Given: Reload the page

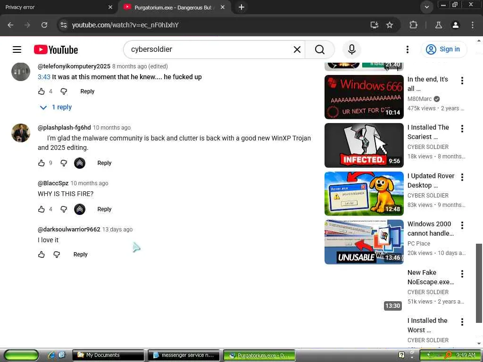Looking at the screenshot, I should [x=44, y=25].
